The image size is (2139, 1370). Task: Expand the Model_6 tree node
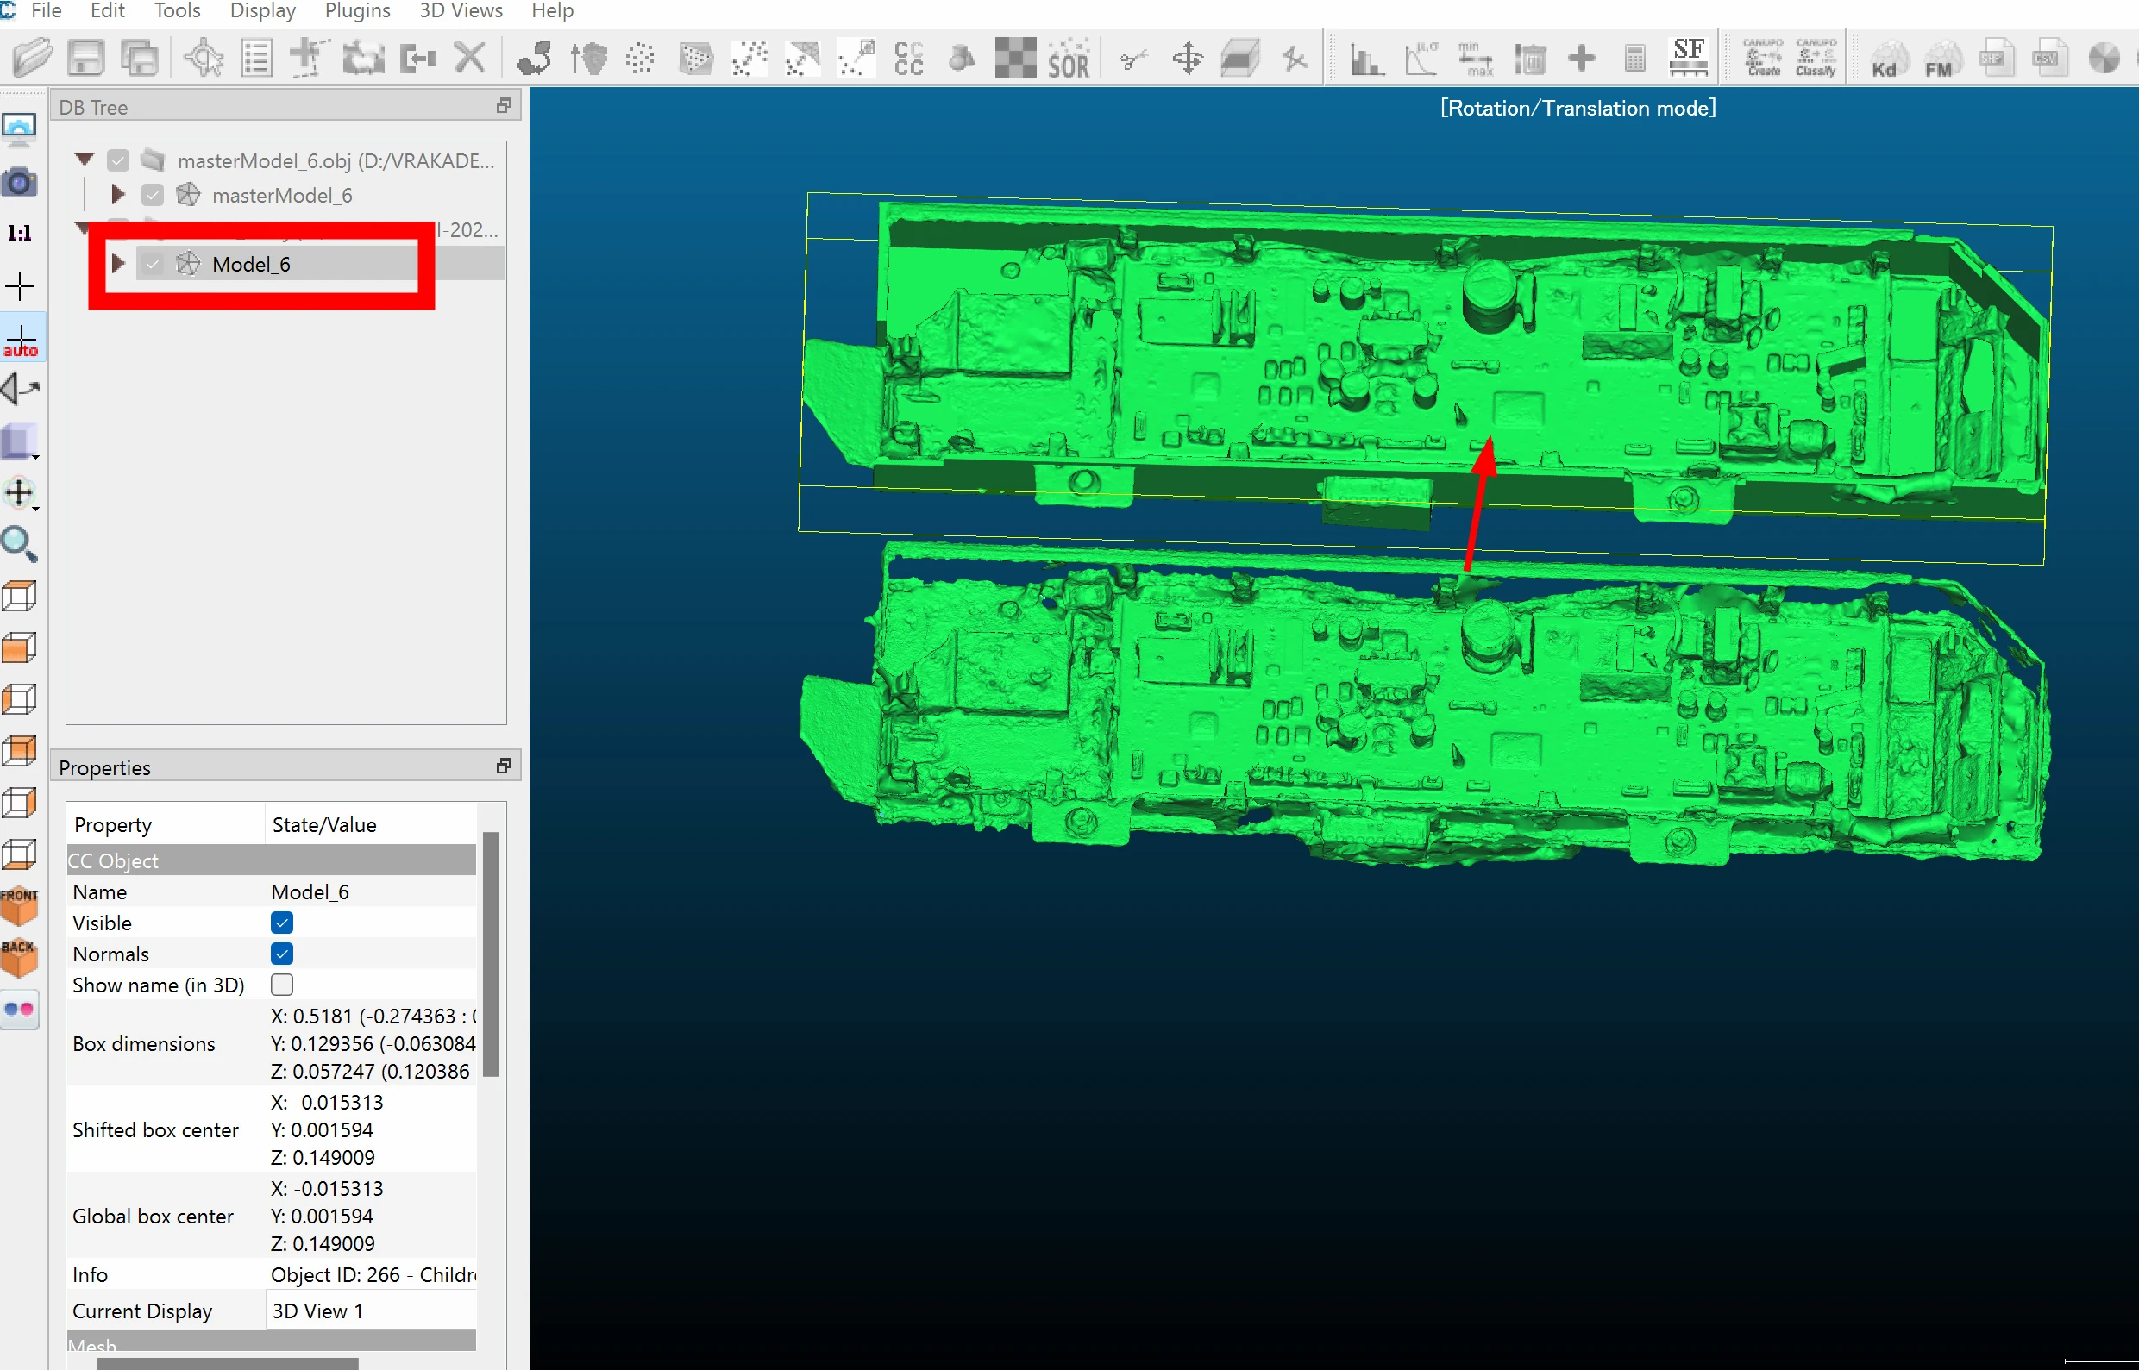117,263
